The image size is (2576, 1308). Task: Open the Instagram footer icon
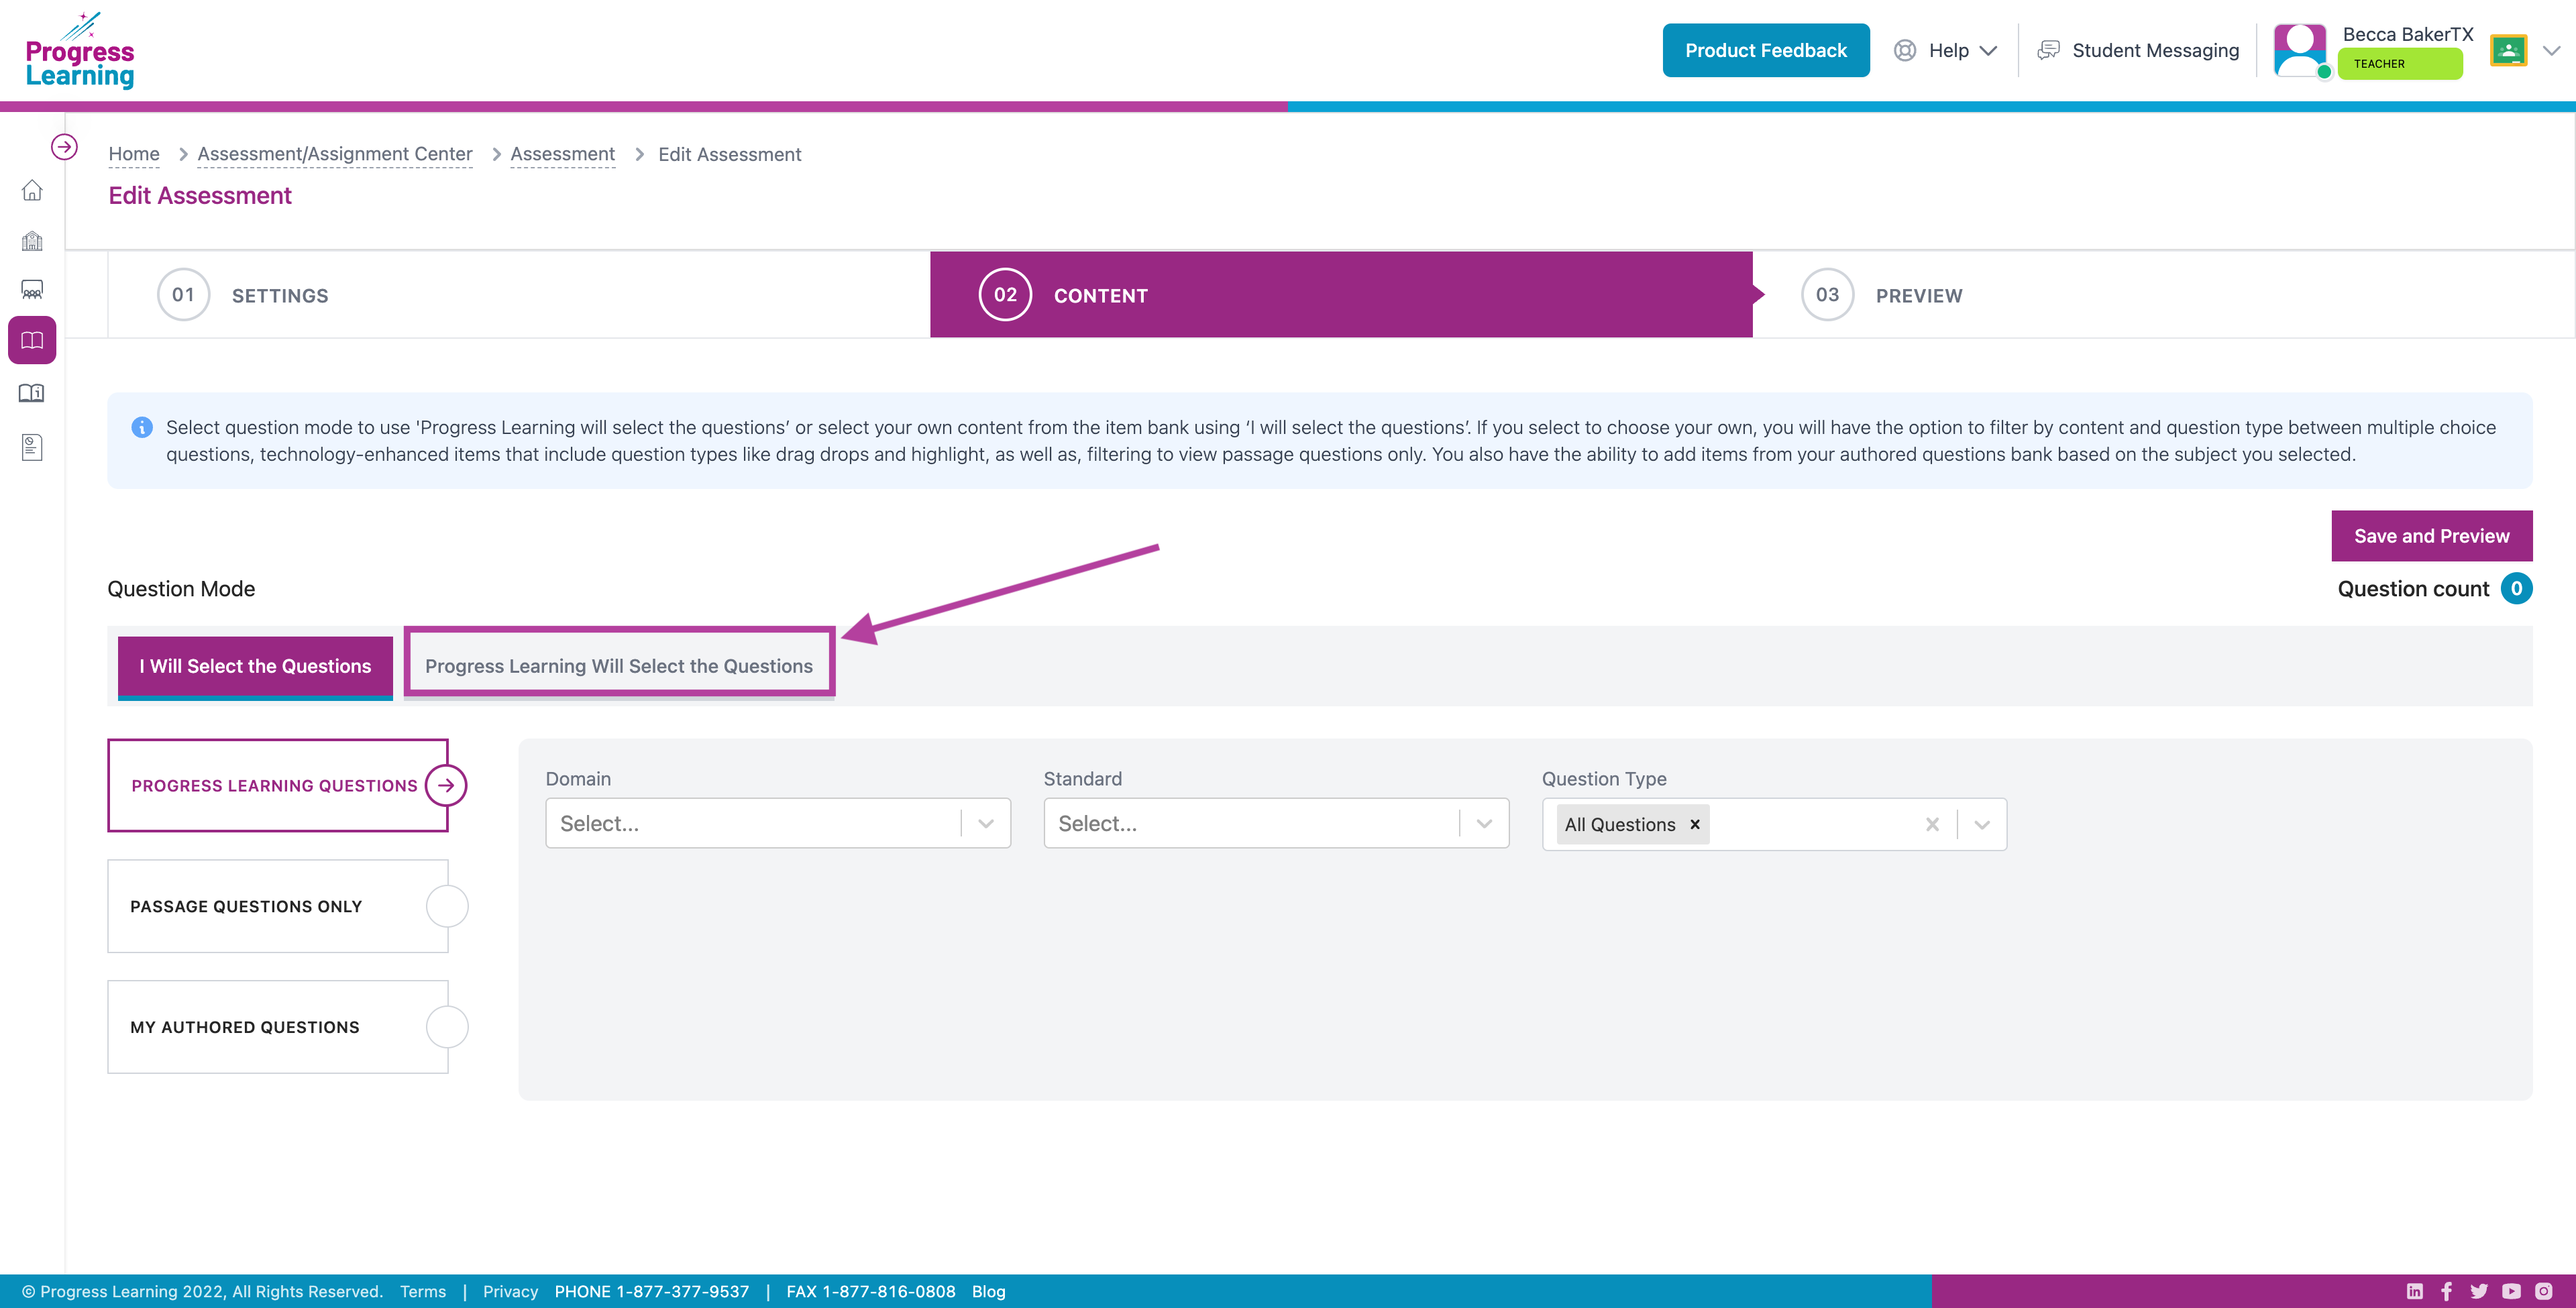2544,1291
